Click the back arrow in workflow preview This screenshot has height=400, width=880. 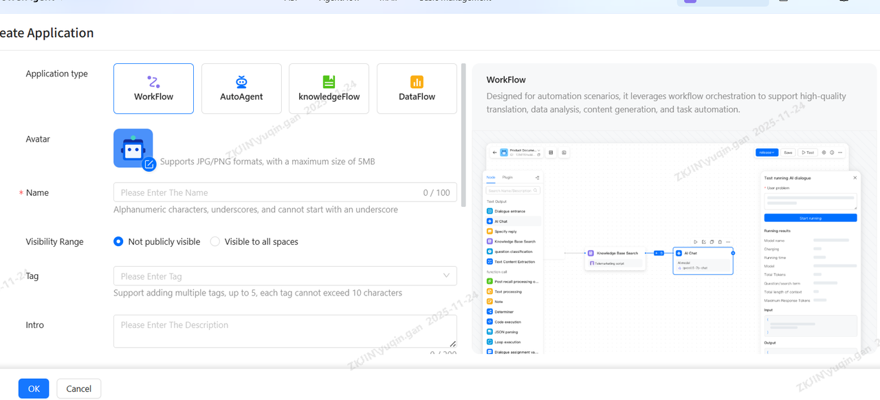[x=494, y=153]
